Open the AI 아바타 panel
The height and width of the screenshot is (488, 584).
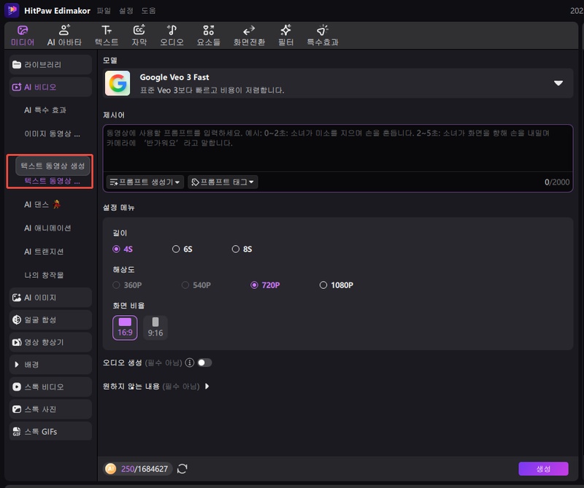point(64,34)
